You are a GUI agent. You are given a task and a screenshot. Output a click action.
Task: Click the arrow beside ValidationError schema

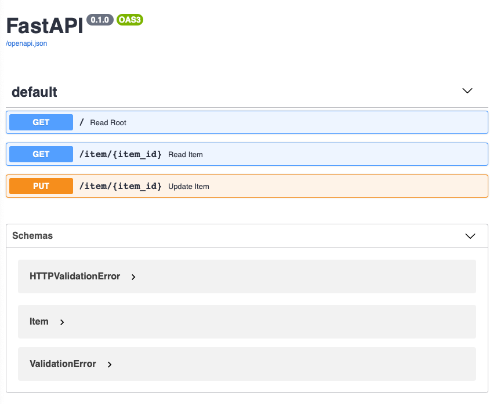[x=110, y=364]
